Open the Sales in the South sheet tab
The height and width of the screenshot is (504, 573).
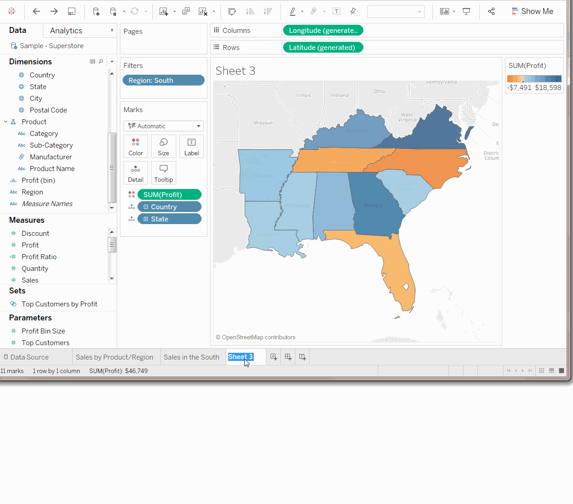point(191,357)
